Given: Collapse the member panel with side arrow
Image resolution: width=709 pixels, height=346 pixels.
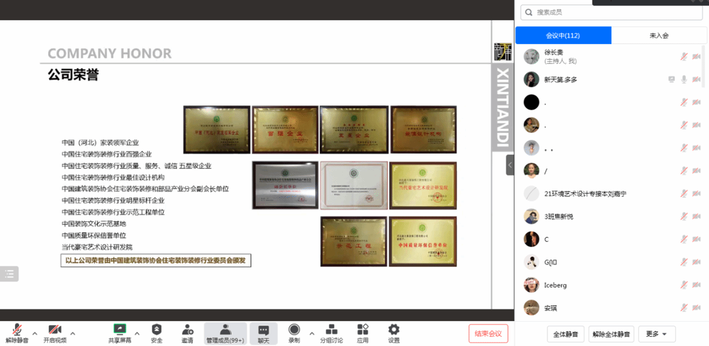Looking at the screenshot, I should tap(510, 165).
